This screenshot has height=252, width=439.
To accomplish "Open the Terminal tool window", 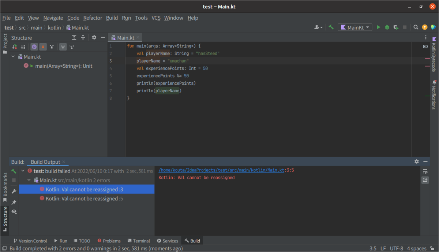I will (139, 241).
